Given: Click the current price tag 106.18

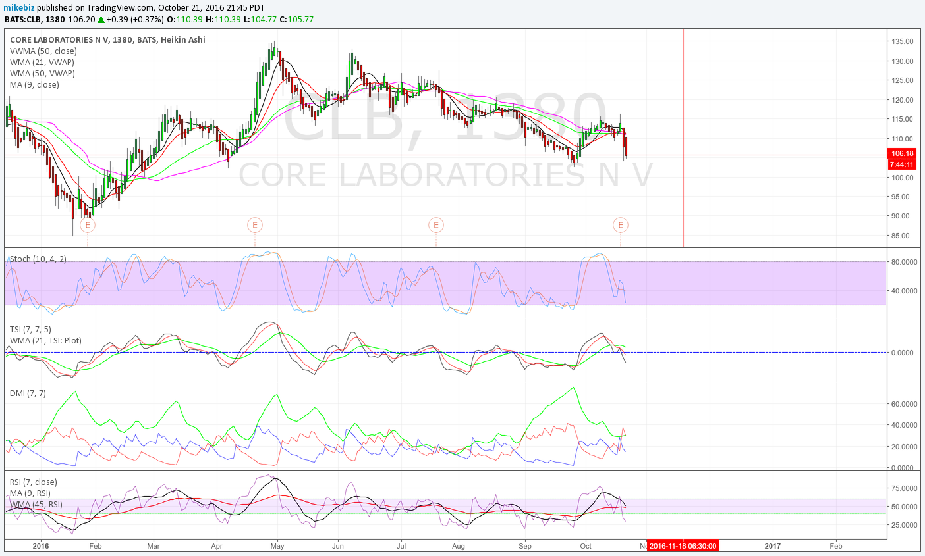Looking at the screenshot, I should coord(902,153).
